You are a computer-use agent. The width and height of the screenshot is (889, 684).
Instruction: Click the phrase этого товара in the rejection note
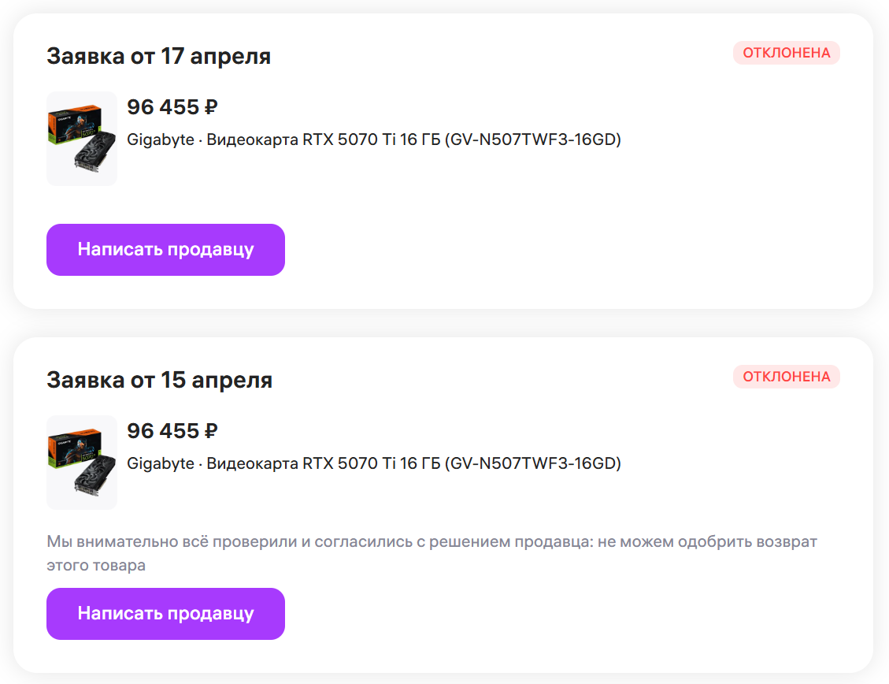[96, 566]
